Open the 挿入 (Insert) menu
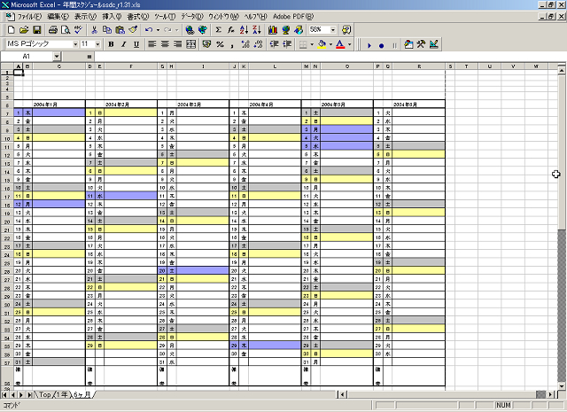Image resolution: width=567 pixels, height=412 pixels. (112, 17)
